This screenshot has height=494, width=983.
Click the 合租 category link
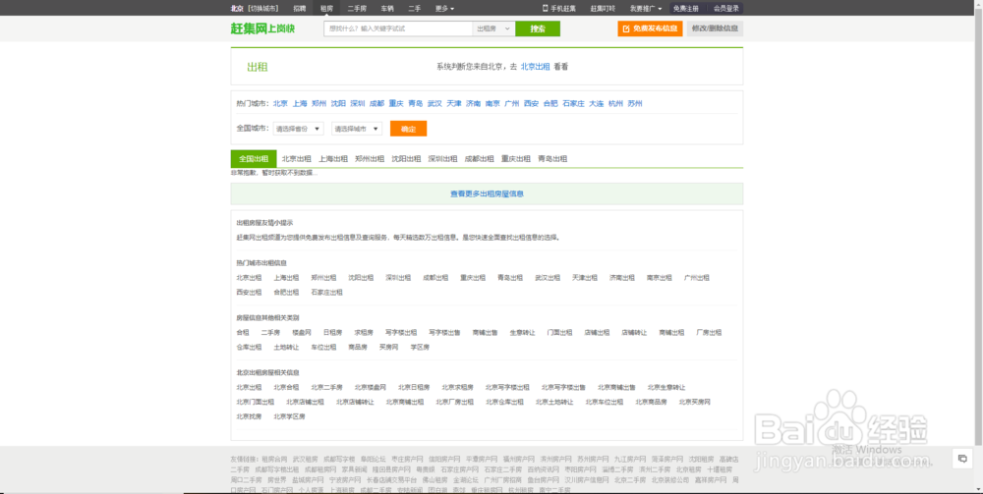click(243, 333)
